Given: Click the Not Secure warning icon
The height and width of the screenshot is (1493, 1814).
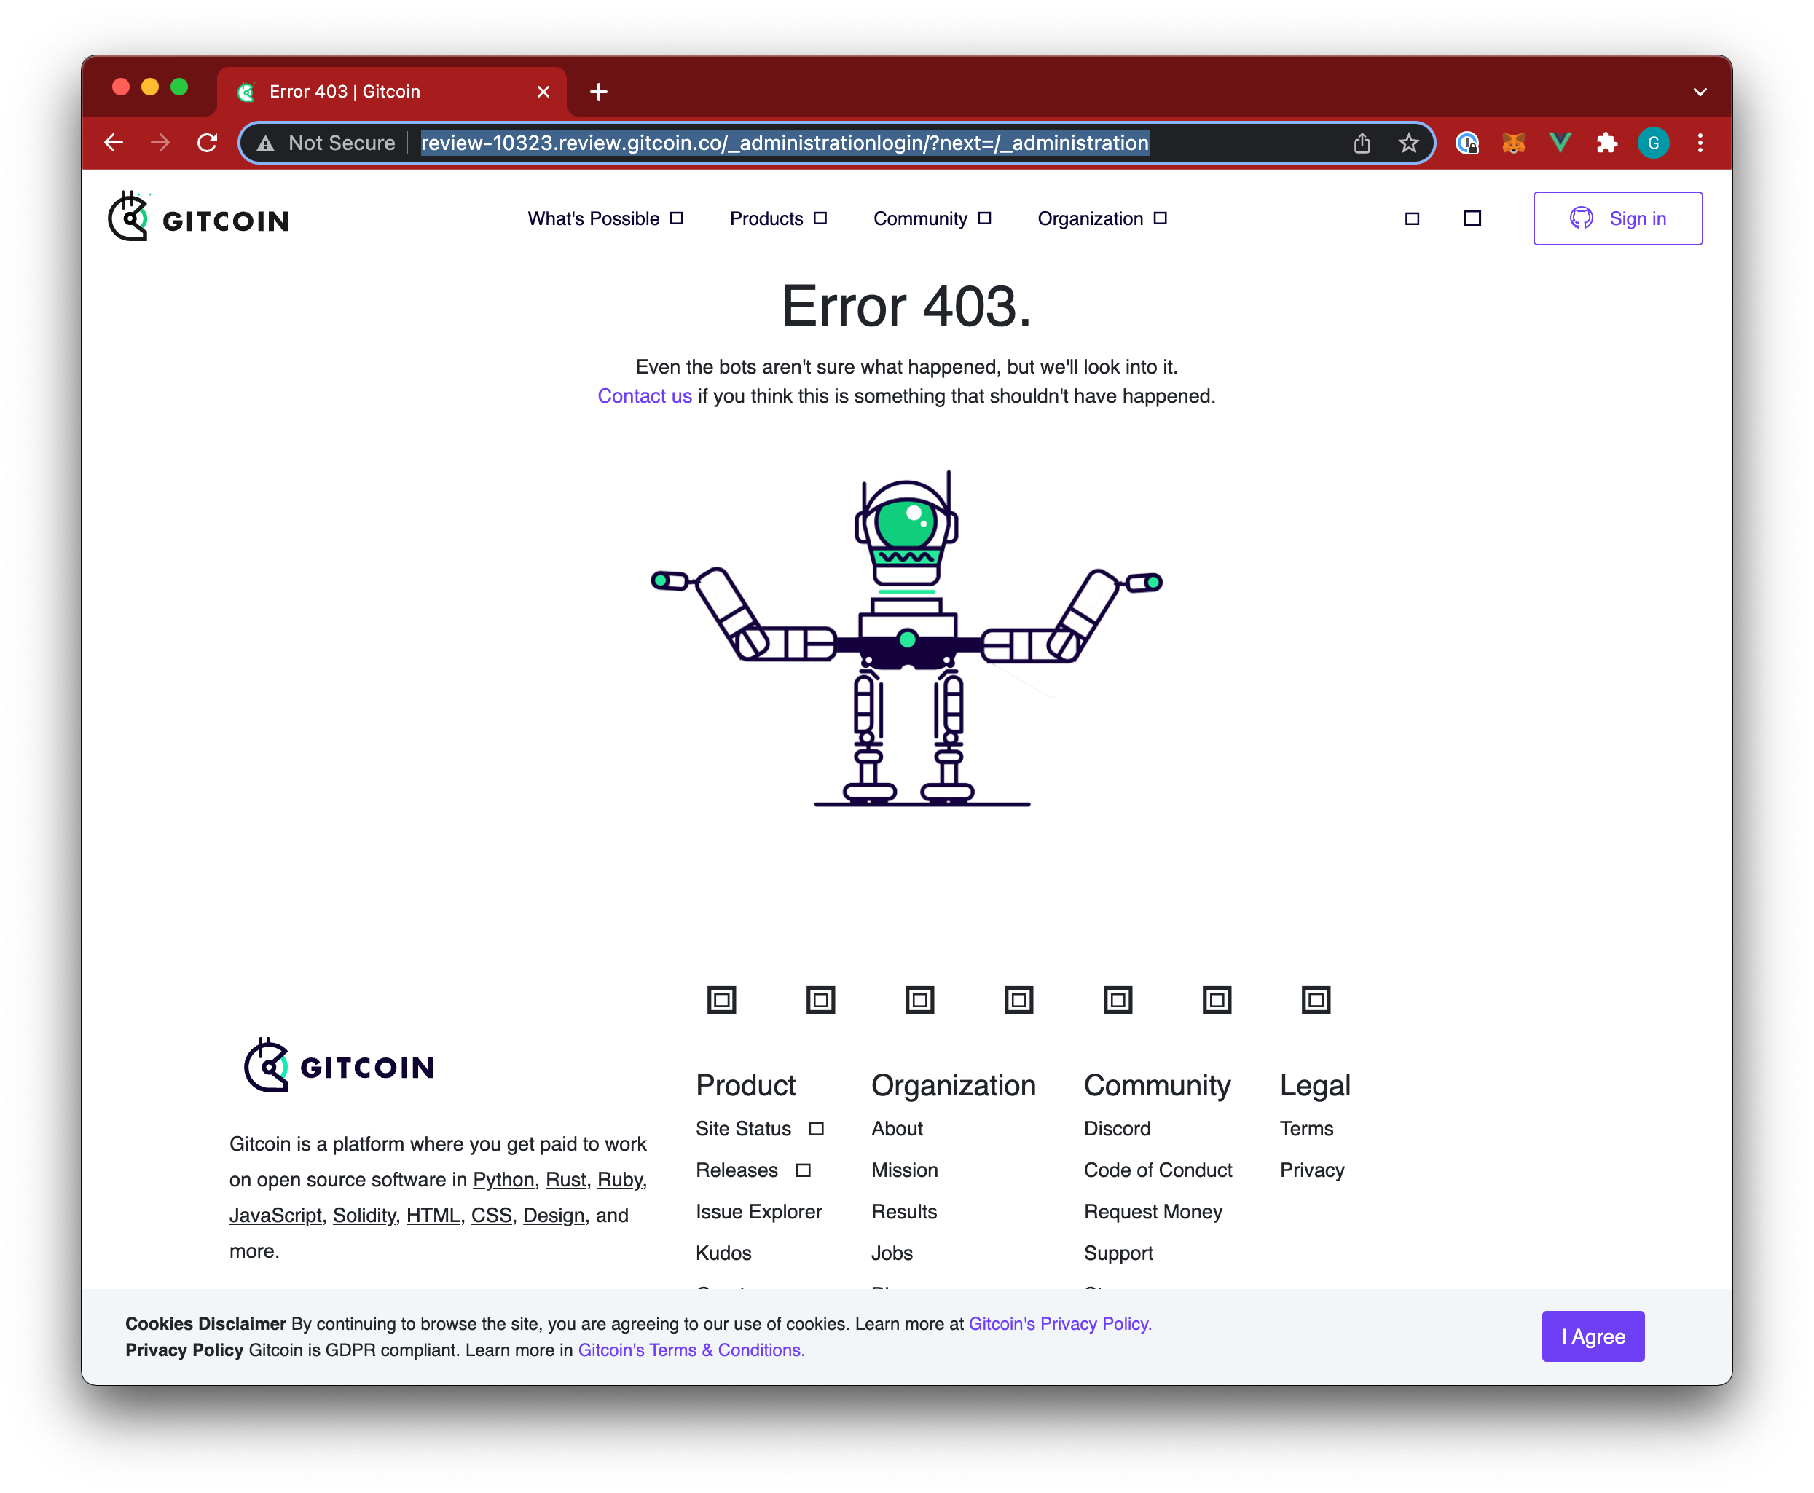Looking at the screenshot, I should (x=266, y=143).
